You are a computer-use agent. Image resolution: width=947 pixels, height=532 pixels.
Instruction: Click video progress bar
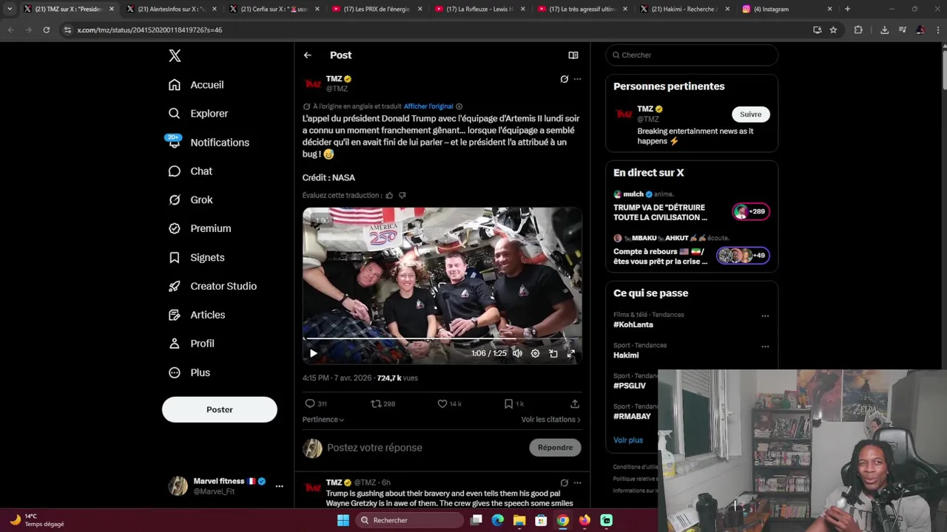442,339
